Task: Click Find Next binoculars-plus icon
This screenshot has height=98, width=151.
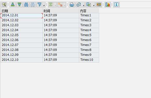Action: [x=33, y=5]
